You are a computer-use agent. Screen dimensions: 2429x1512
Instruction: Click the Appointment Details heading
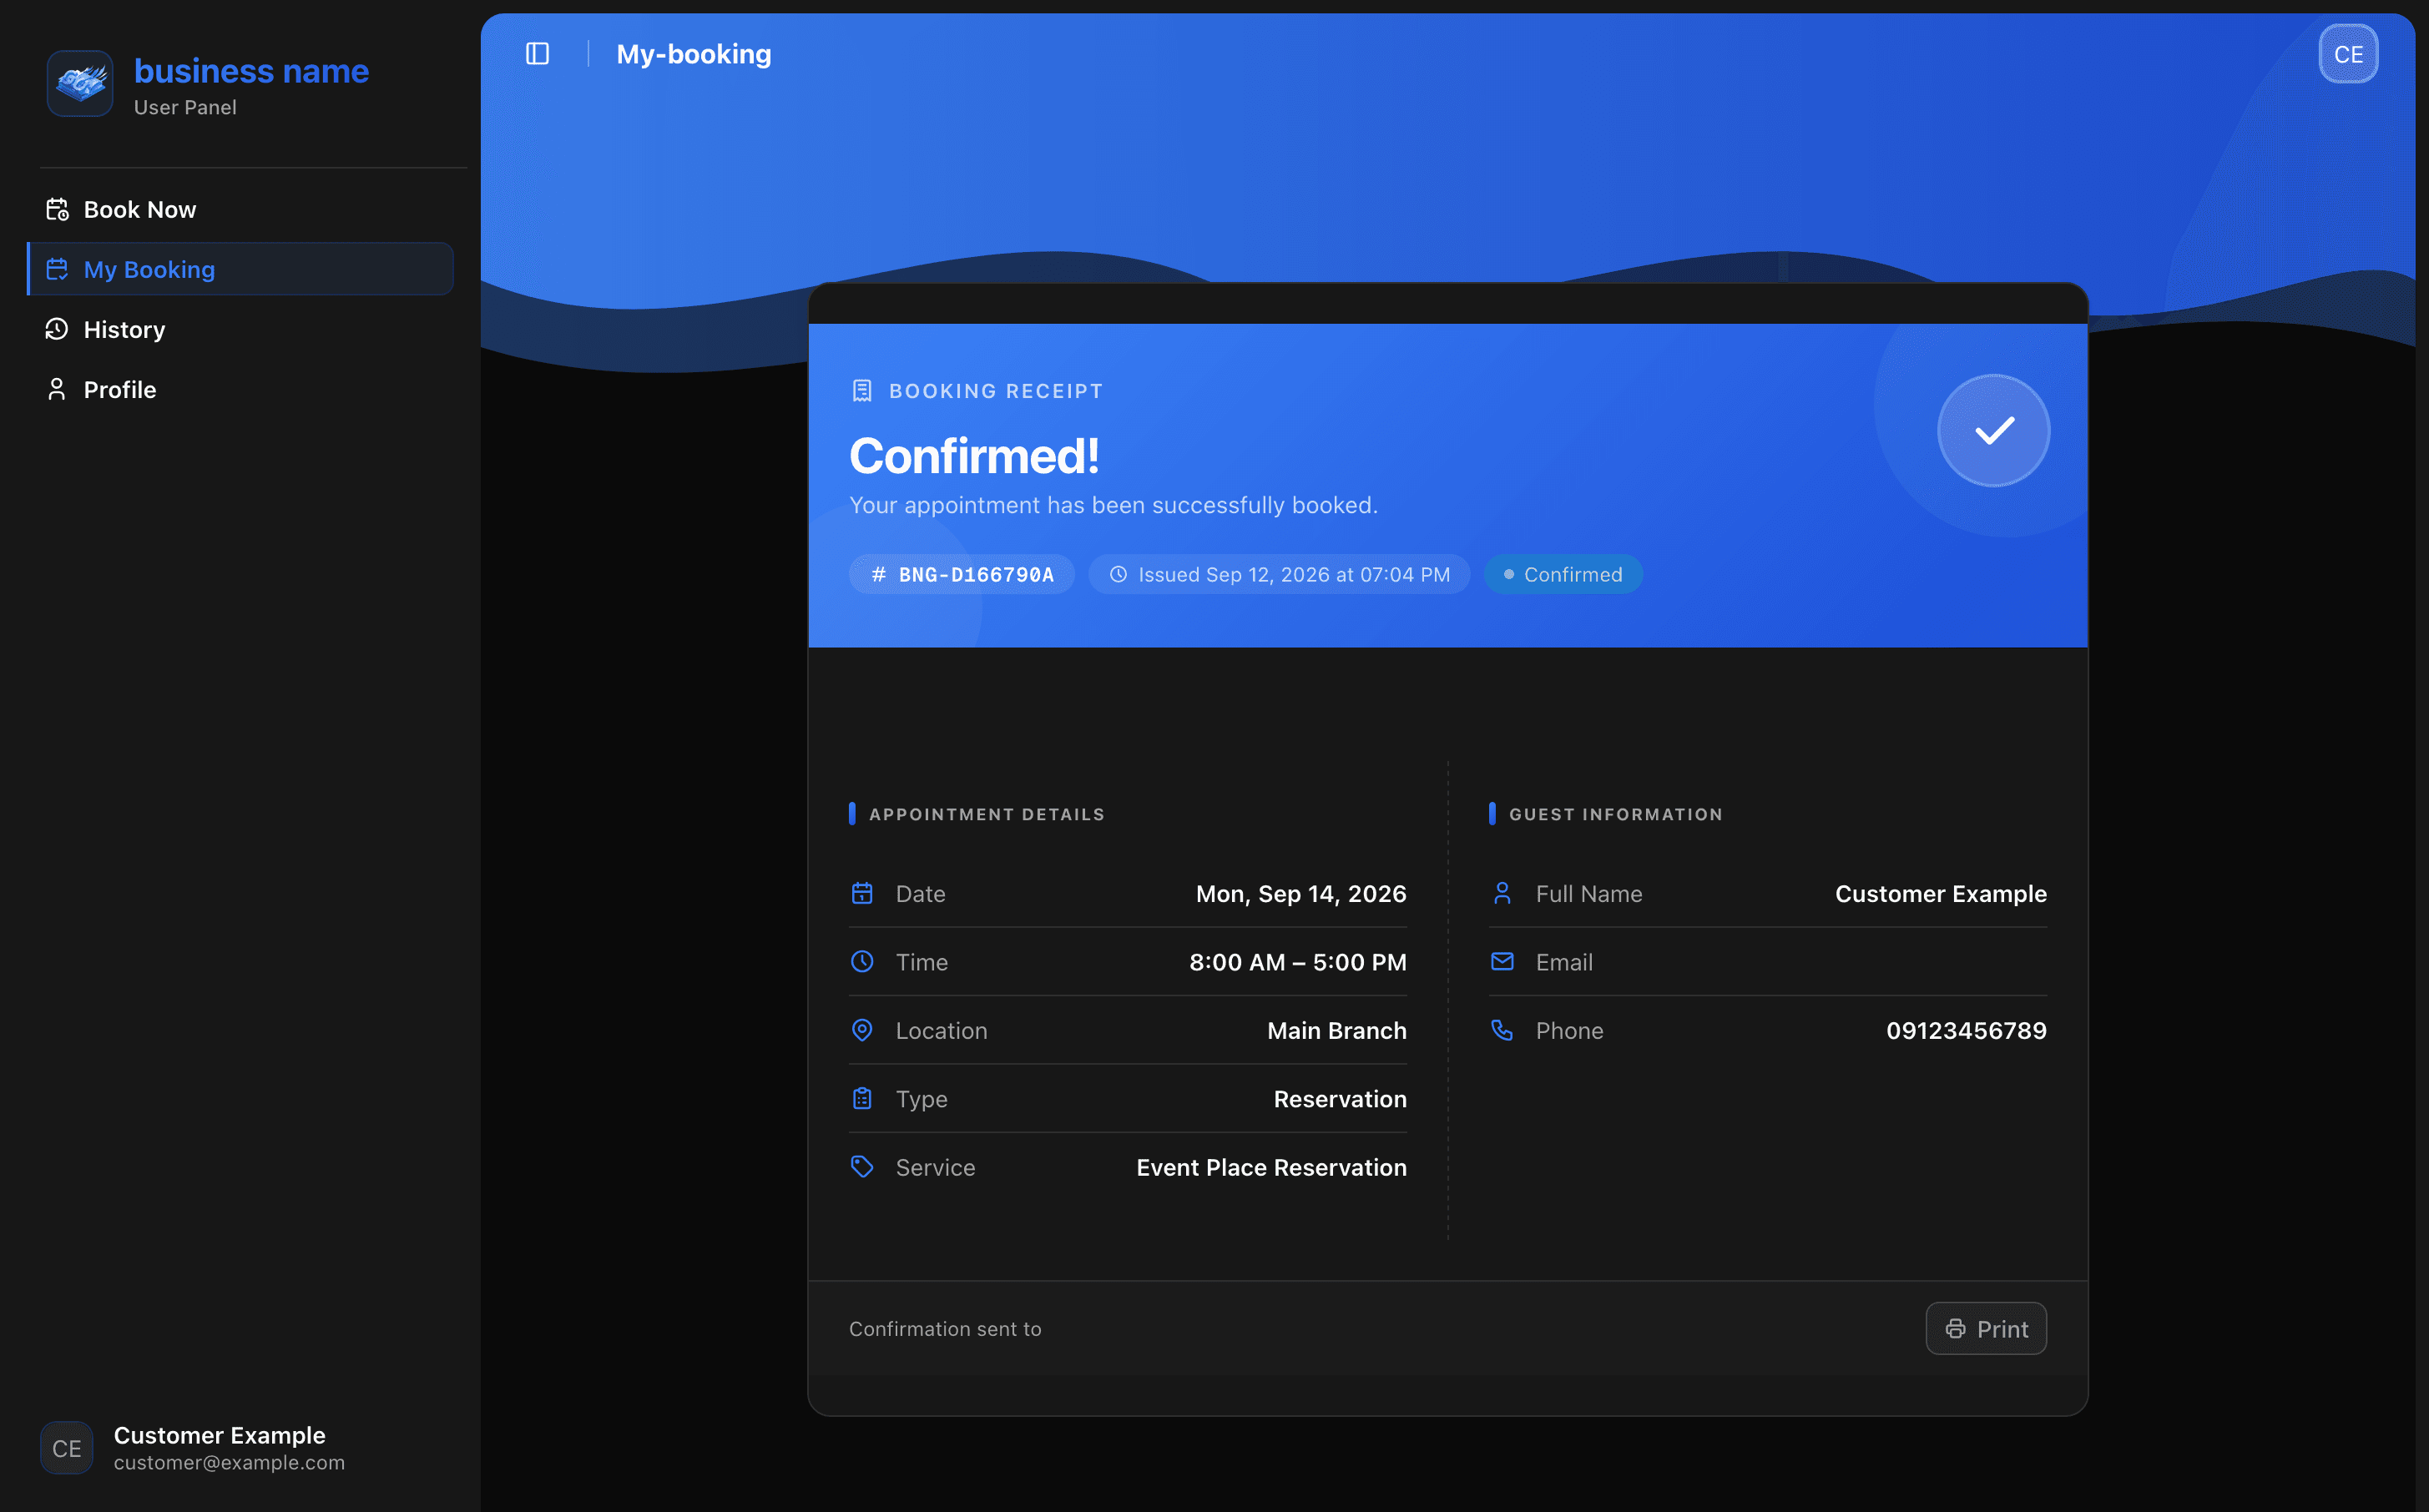tap(986, 814)
